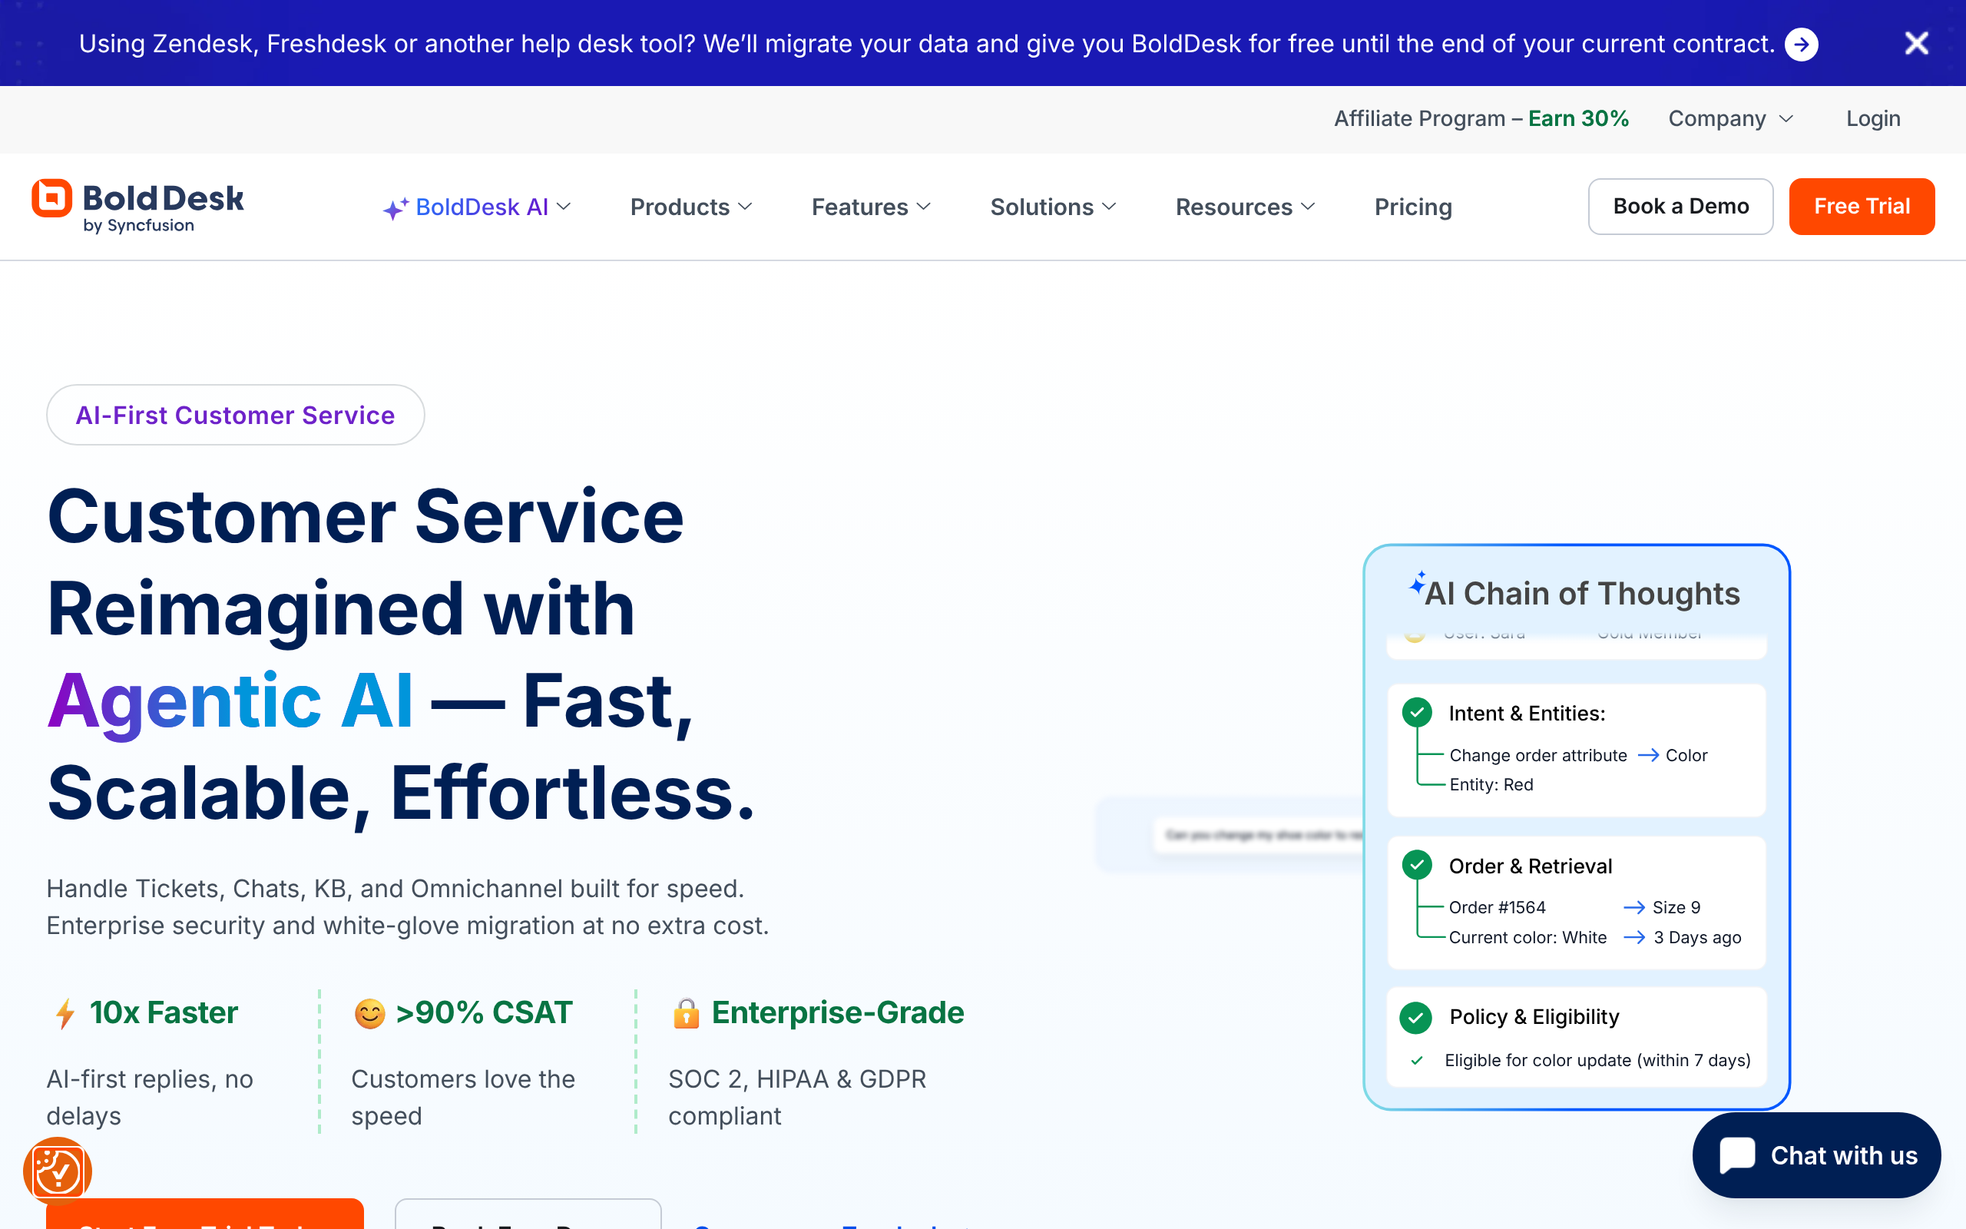Viewport: 1966px width, 1229px height.
Task: Click the Book a Demo button
Action: 1680,207
